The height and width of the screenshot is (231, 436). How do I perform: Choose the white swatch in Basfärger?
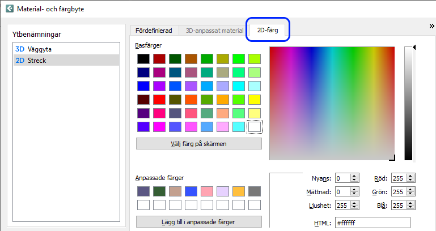click(255, 127)
